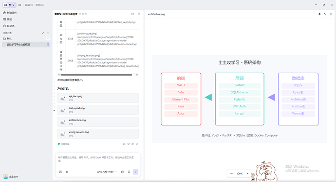This screenshot has width=336, height=182.
Task: Open the test_report.png output file card
Action: coord(98,110)
